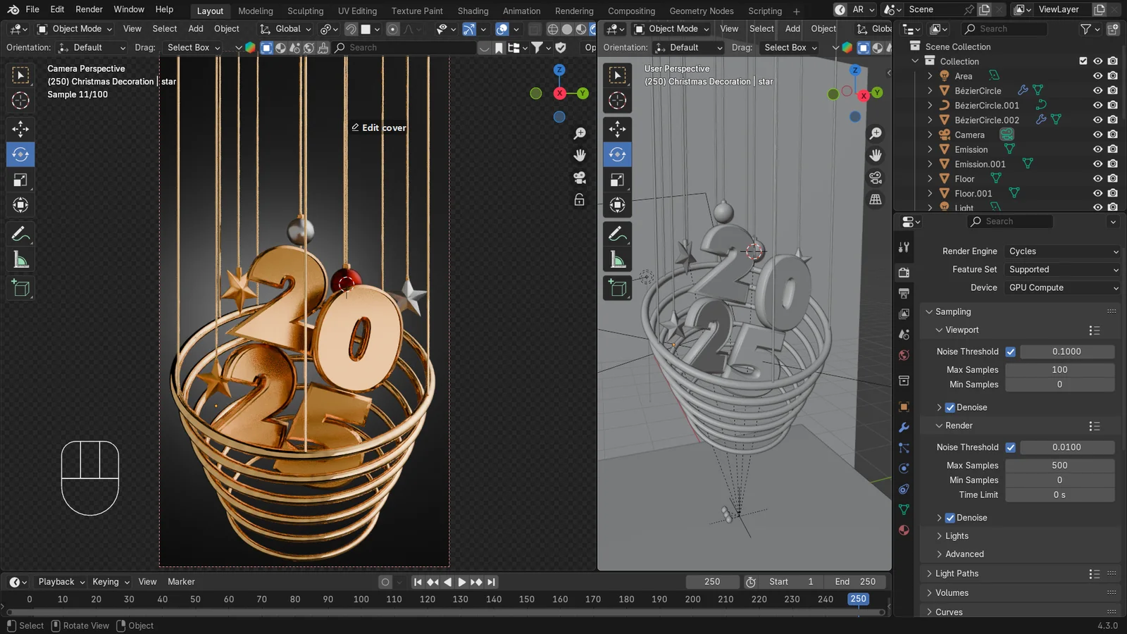Activate the Measure tool in left viewport
The width and height of the screenshot is (1127, 634).
point(20,260)
